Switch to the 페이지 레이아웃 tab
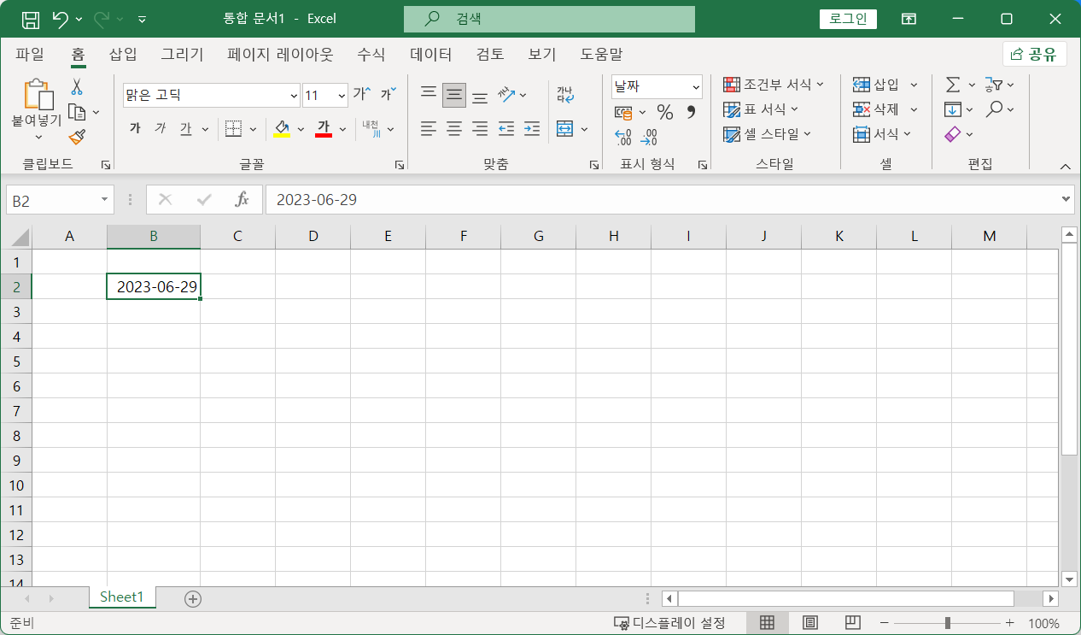This screenshot has height=635, width=1081. (x=280, y=55)
